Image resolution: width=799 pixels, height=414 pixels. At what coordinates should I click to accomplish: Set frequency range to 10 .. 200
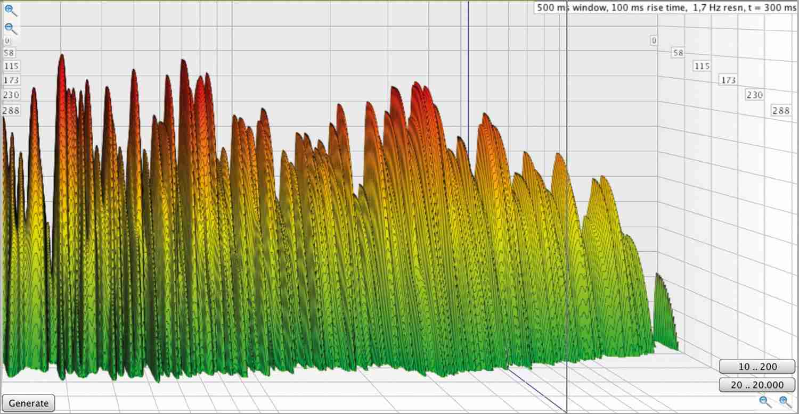(x=757, y=367)
